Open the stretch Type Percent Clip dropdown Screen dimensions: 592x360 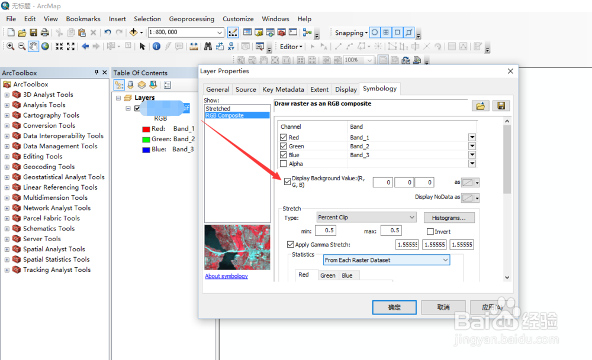[366, 217]
